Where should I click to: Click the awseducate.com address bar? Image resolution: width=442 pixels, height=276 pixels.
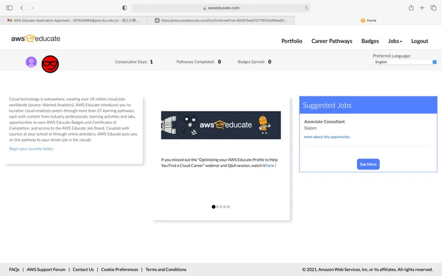coord(221,8)
